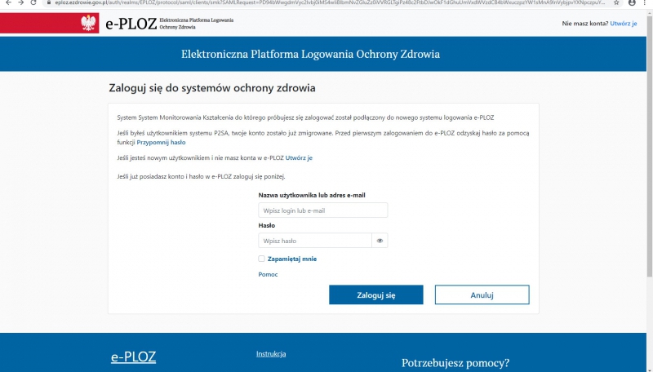
Task: Click the e-PLOZ footer link
Action: point(133,357)
